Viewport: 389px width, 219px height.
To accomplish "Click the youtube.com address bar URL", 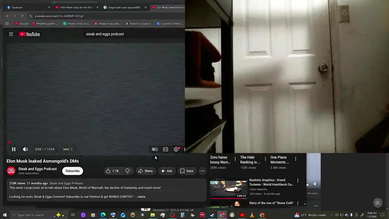I will (59, 16).
